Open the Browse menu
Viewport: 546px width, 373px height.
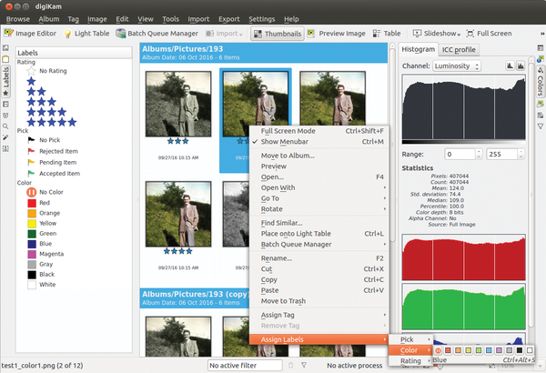[x=18, y=19]
